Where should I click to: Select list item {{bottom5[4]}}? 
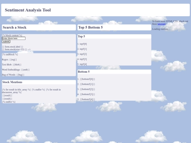point(86,99)
